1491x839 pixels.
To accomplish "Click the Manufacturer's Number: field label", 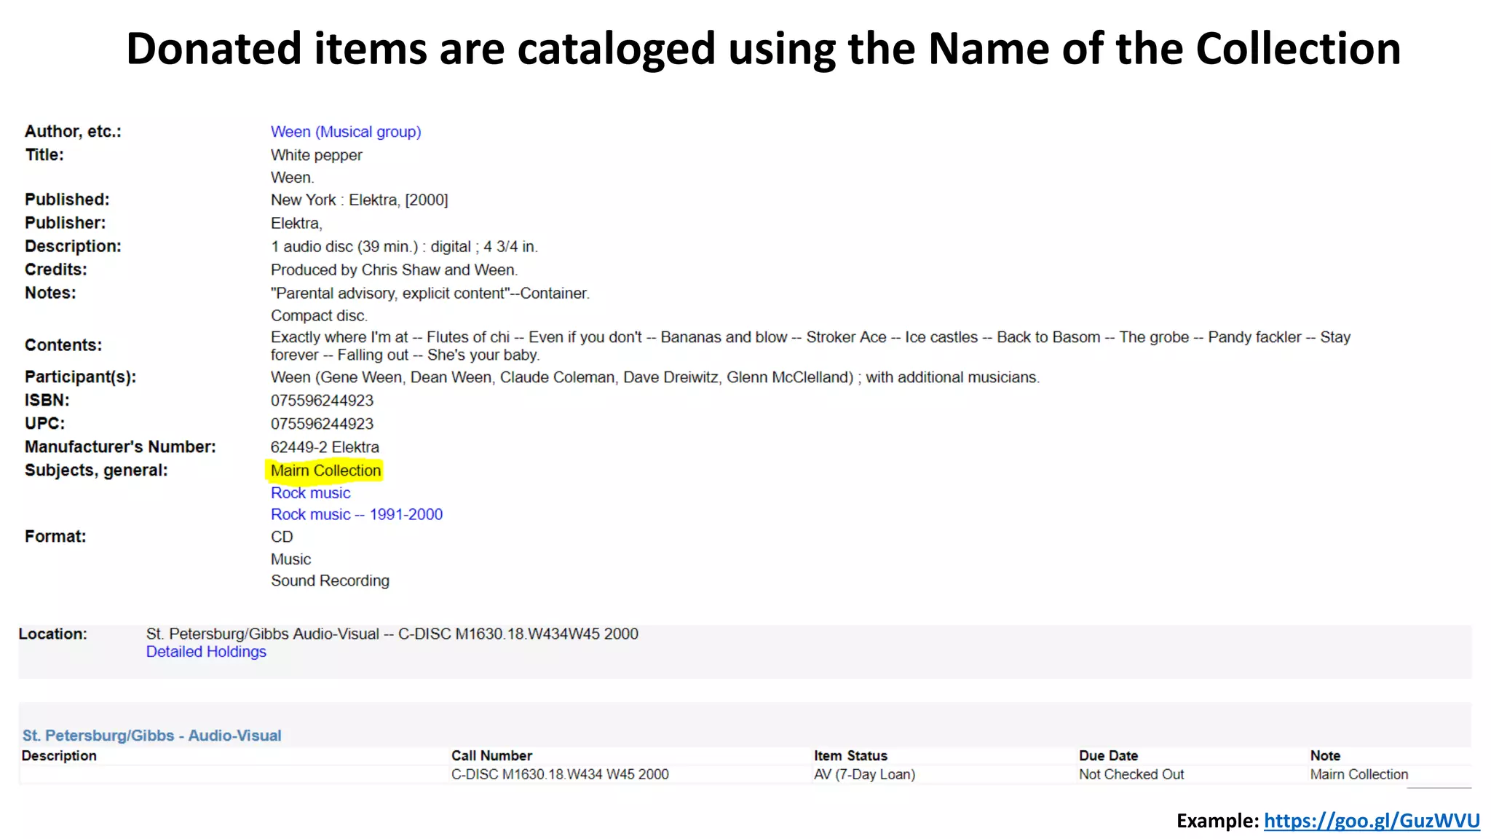I will 120,447.
